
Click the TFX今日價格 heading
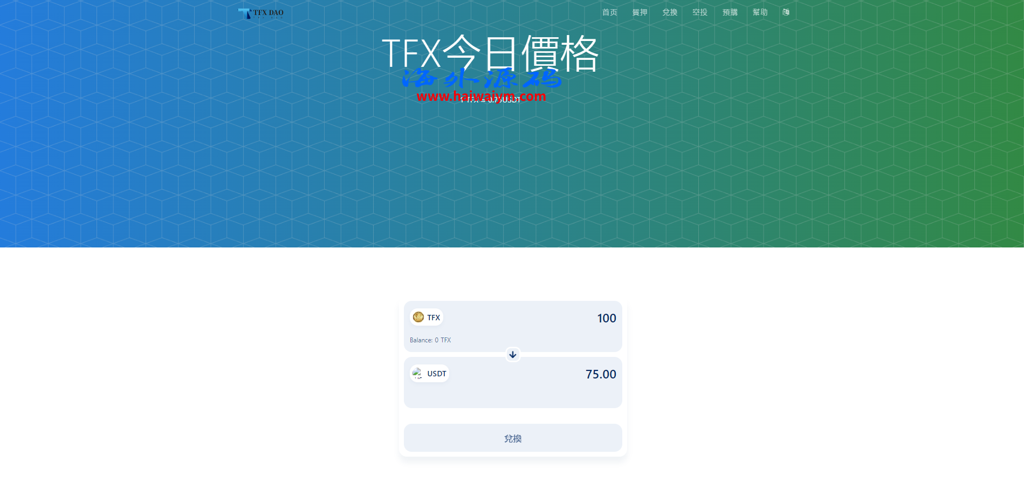pos(490,54)
